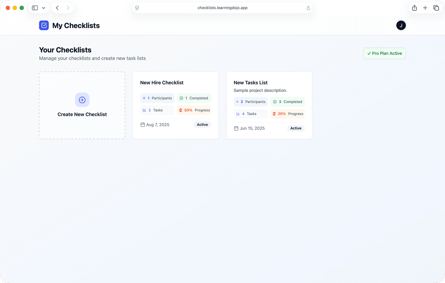Open the user avatar J menu

point(401,25)
